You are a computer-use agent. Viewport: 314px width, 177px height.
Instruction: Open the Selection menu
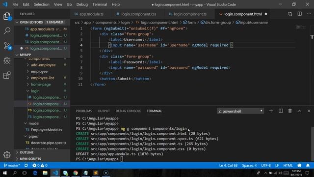click(x=41, y=4)
